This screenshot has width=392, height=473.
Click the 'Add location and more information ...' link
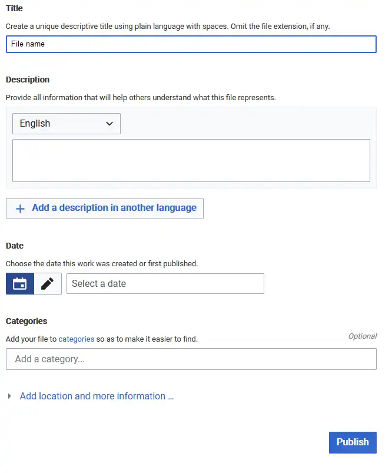tap(97, 396)
